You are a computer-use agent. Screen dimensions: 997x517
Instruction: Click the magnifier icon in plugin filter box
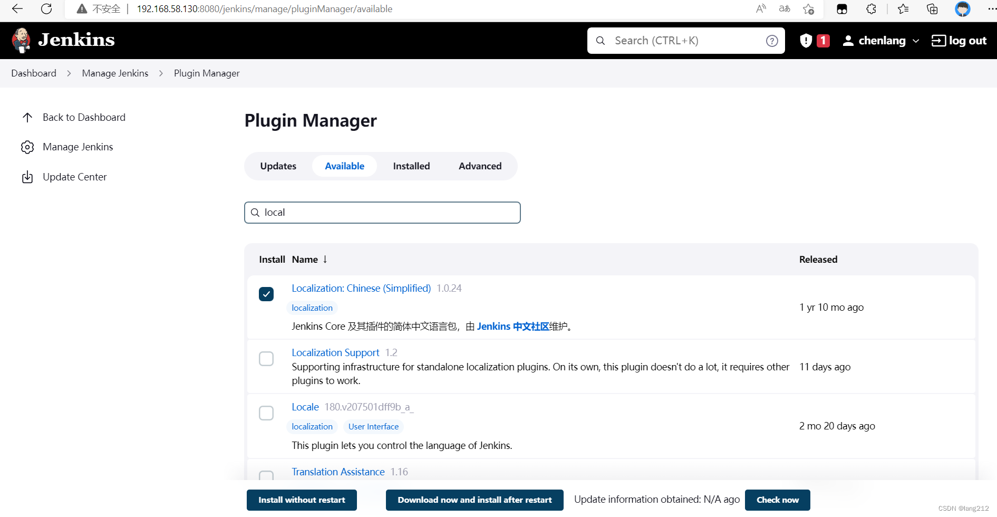click(255, 213)
